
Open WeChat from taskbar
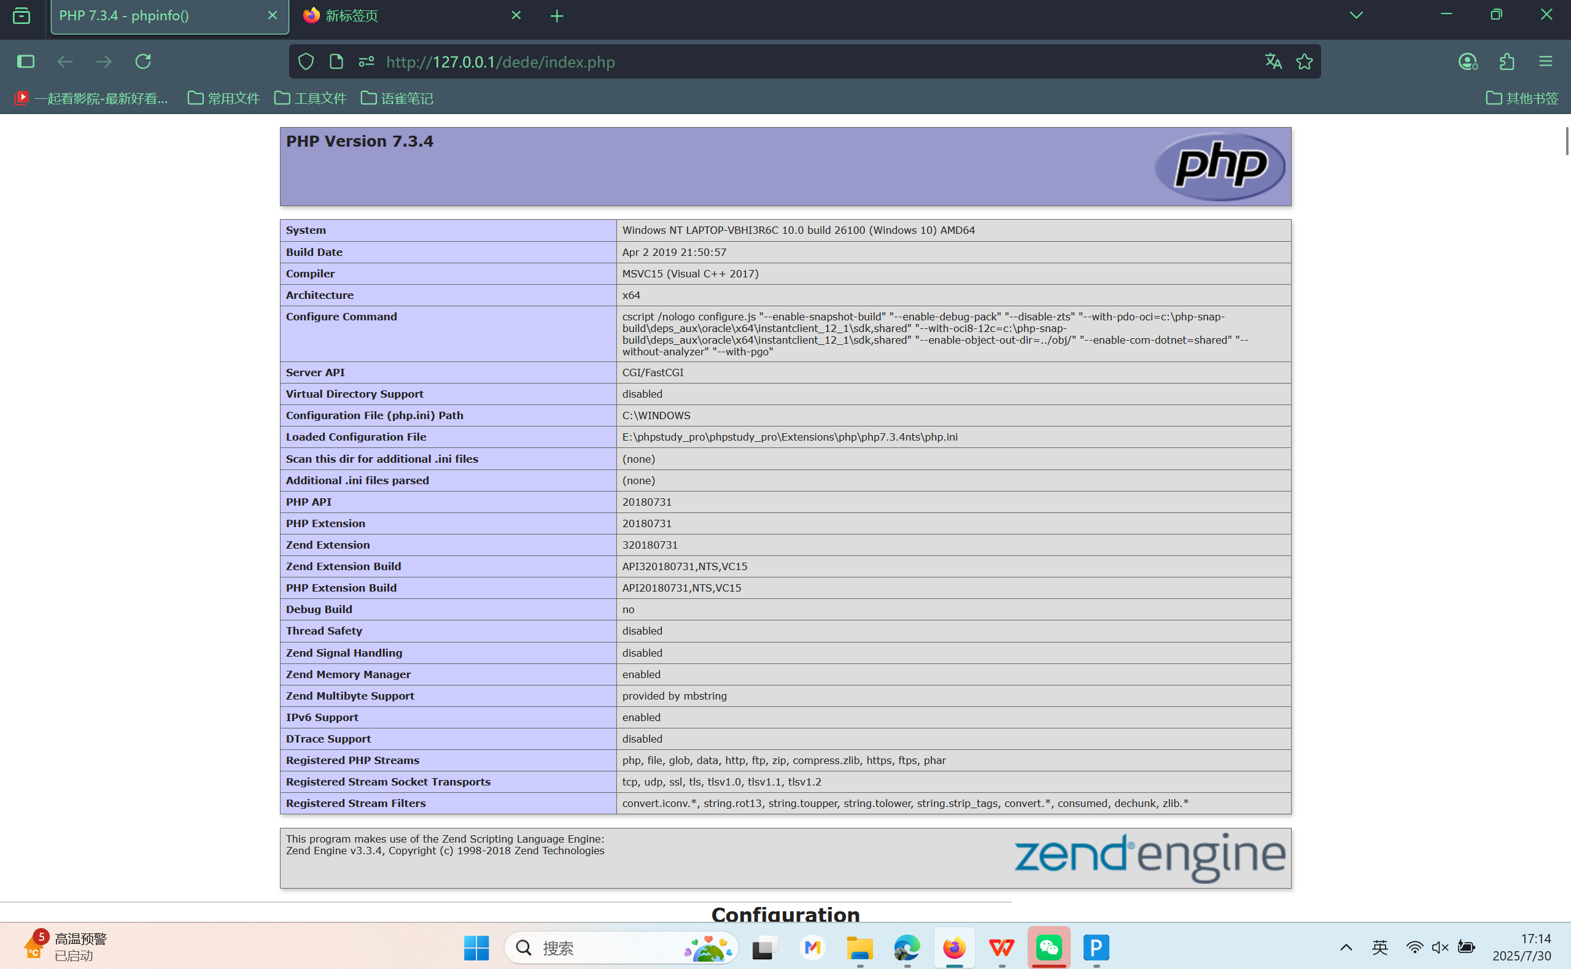click(x=1049, y=947)
